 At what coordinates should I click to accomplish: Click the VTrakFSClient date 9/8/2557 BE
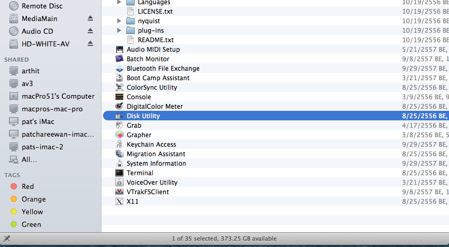(426, 192)
